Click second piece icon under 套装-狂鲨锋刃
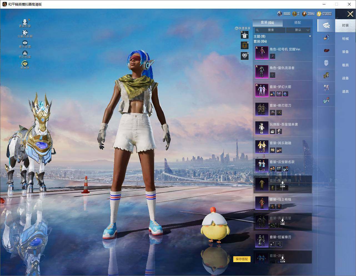Screen dimensions: 356x276 pos(279,244)
